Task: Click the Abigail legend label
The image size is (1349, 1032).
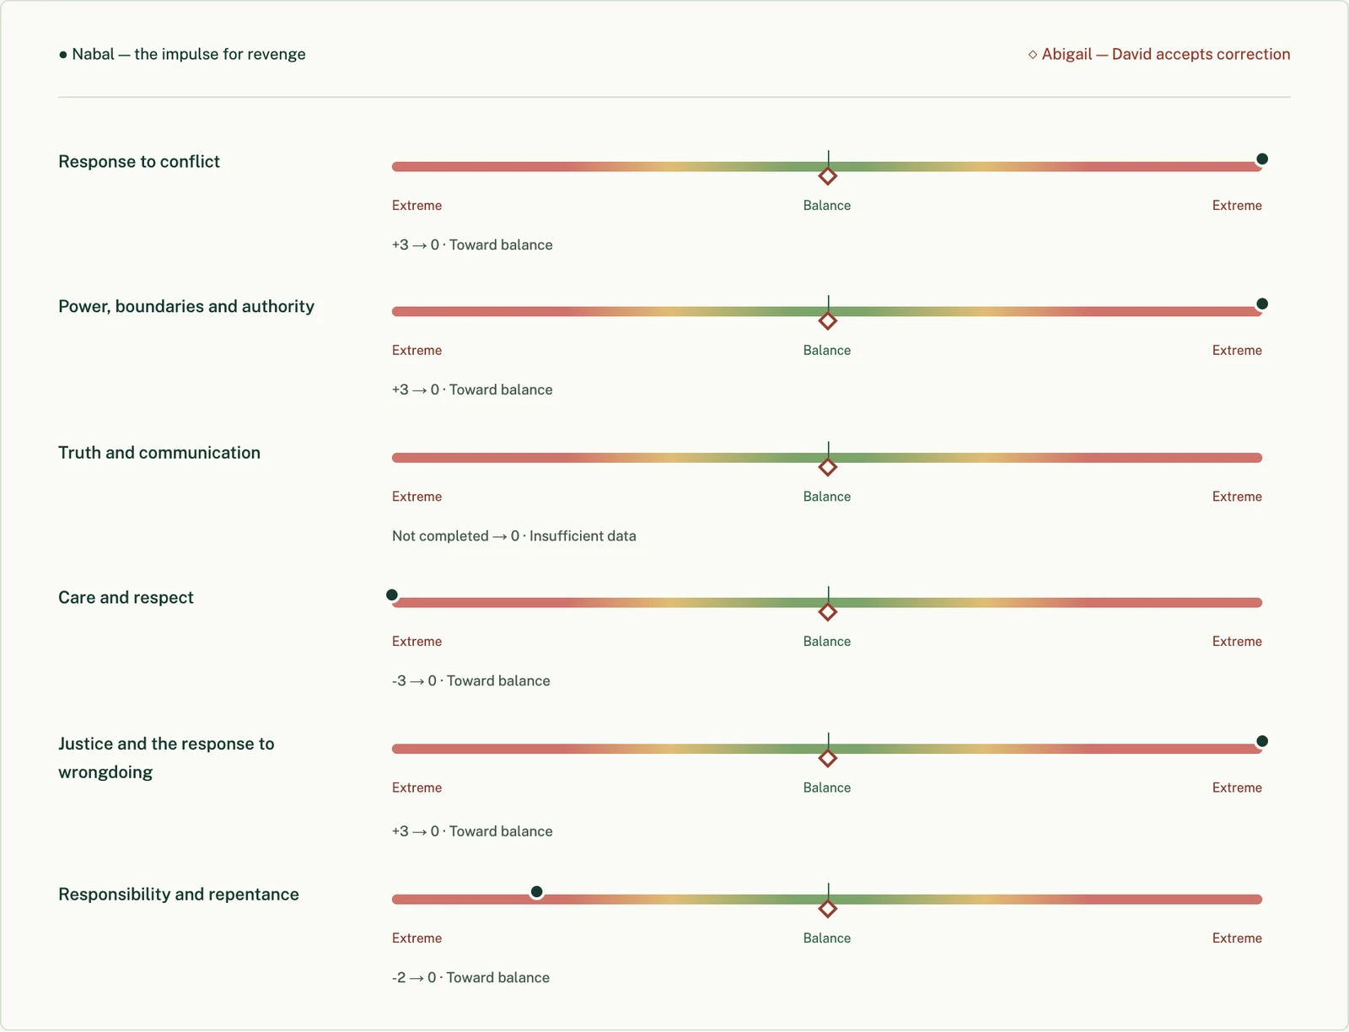Action: 1159,54
